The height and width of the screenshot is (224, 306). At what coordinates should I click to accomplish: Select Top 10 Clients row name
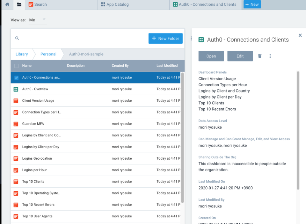pos(33,182)
